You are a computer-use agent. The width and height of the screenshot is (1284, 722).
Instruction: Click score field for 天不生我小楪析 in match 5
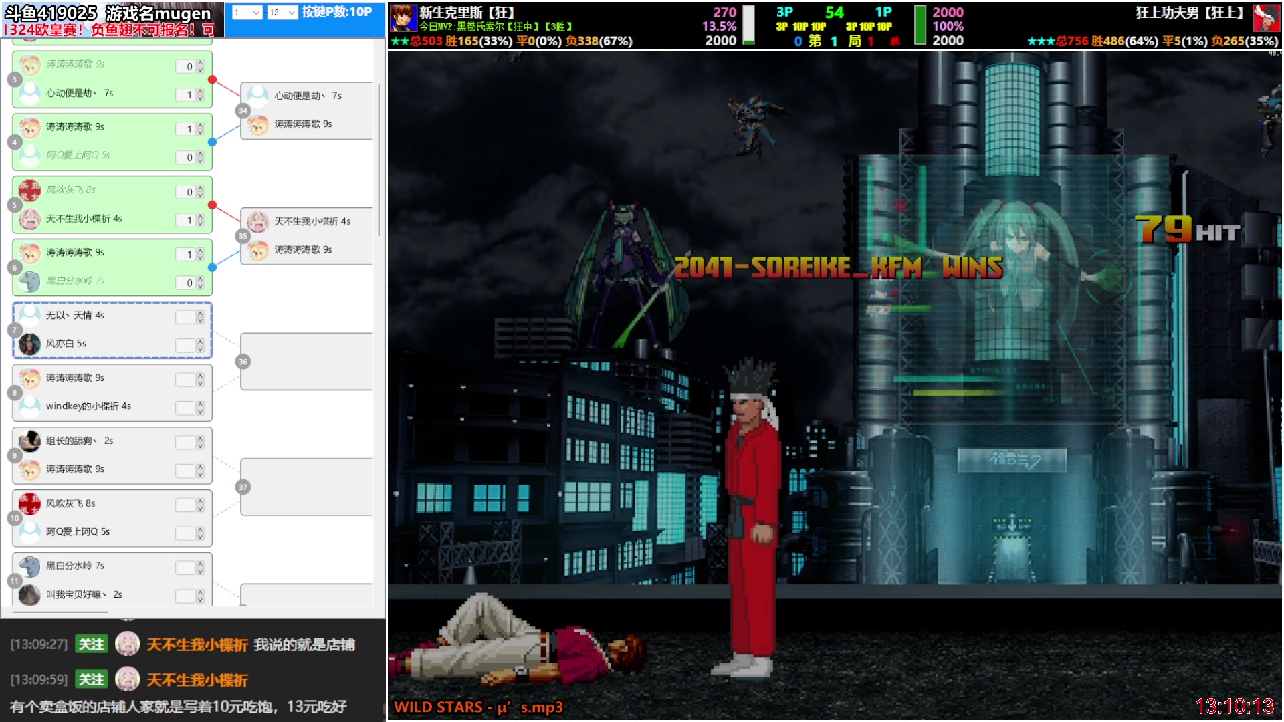tap(185, 220)
